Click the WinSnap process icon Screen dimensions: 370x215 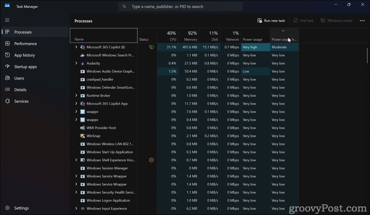click(82, 136)
